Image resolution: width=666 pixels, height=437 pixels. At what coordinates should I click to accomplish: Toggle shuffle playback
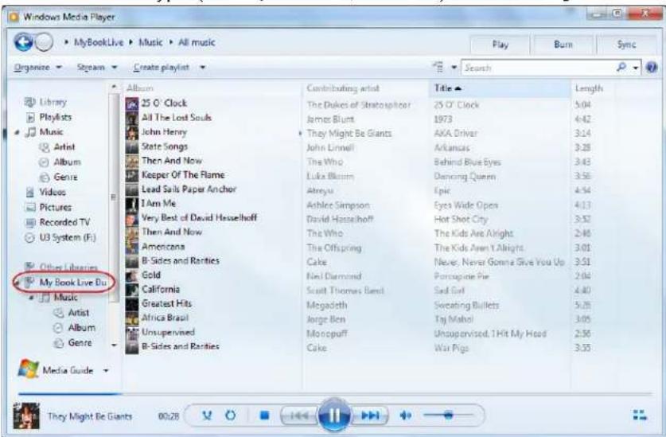tap(207, 415)
